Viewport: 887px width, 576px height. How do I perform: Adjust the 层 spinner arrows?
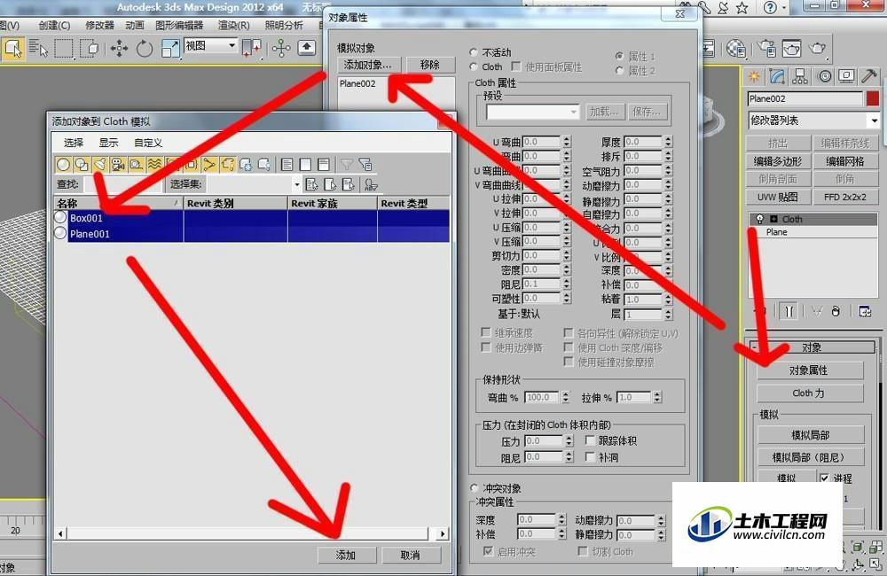pyautogui.click(x=668, y=315)
